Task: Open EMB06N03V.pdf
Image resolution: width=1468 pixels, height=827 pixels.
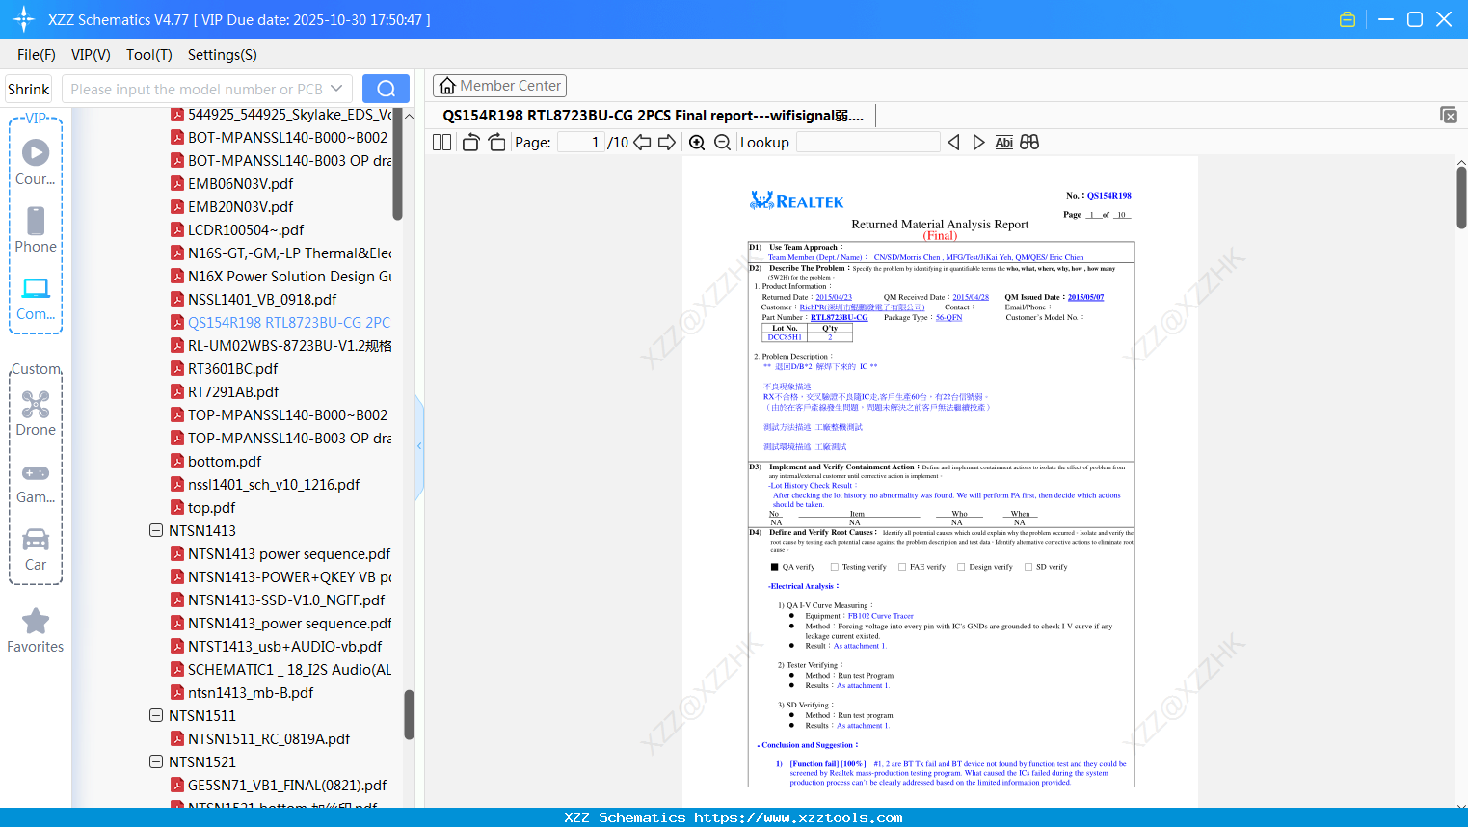Action: 241,183
